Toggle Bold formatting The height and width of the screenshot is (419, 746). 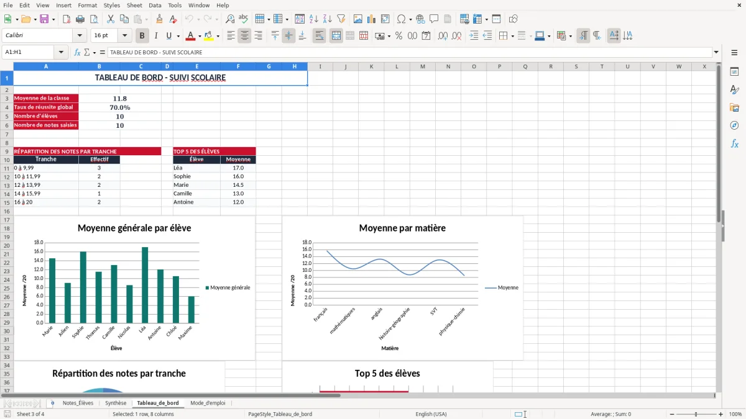pyautogui.click(x=142, y=36)
